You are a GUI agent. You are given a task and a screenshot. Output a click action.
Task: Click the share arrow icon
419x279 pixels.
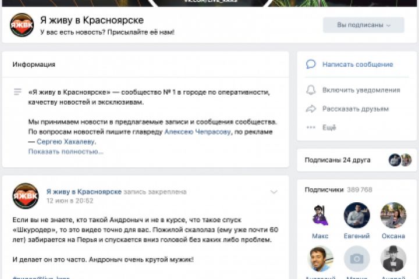(x=311, y=109)
